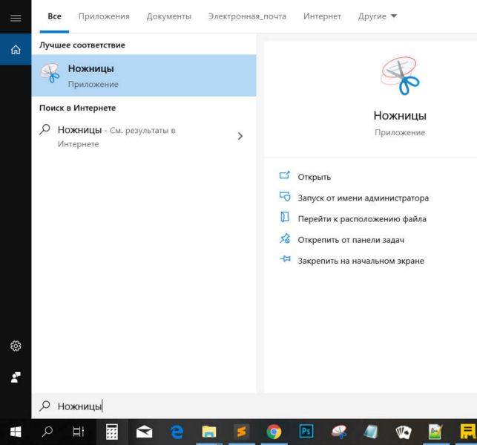Open Mail app from taskbar

pyautogui.click(x=144, y=432)
